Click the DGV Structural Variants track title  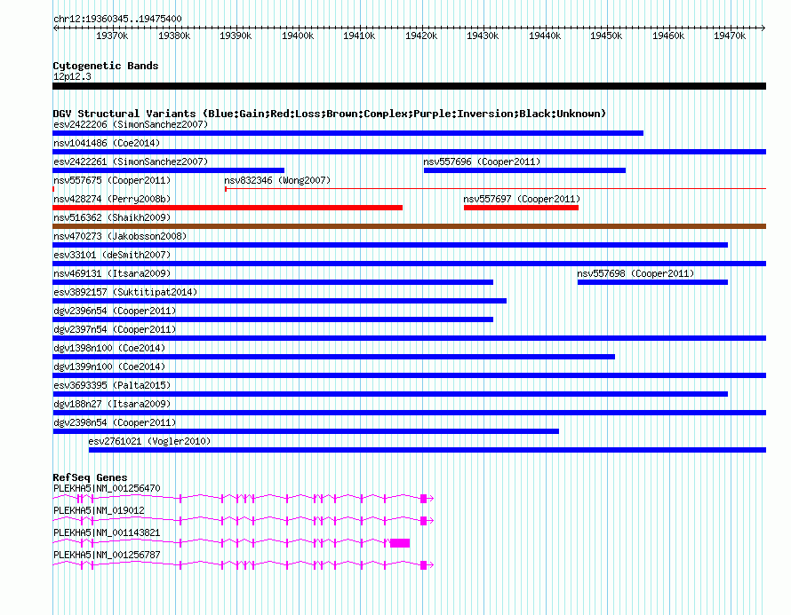click(x=330, y=114)
